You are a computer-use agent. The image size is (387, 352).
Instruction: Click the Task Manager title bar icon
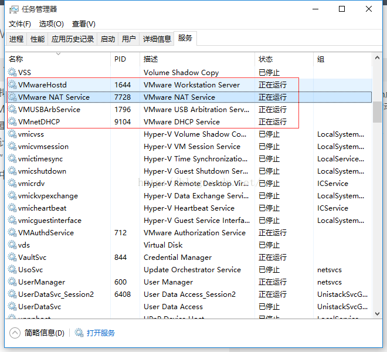[13, 9]
